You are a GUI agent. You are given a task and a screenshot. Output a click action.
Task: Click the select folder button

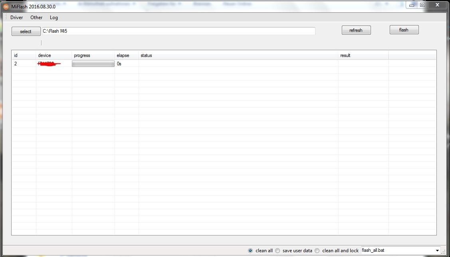[26, 31]
